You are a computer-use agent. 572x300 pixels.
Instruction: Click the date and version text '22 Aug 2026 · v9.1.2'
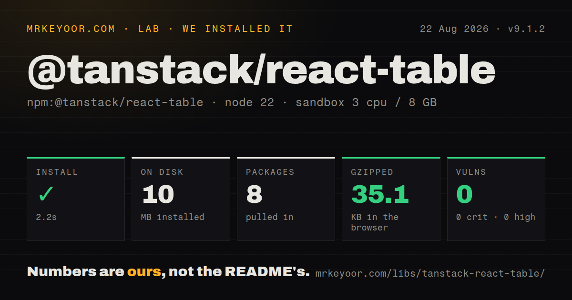coord(482,29)
